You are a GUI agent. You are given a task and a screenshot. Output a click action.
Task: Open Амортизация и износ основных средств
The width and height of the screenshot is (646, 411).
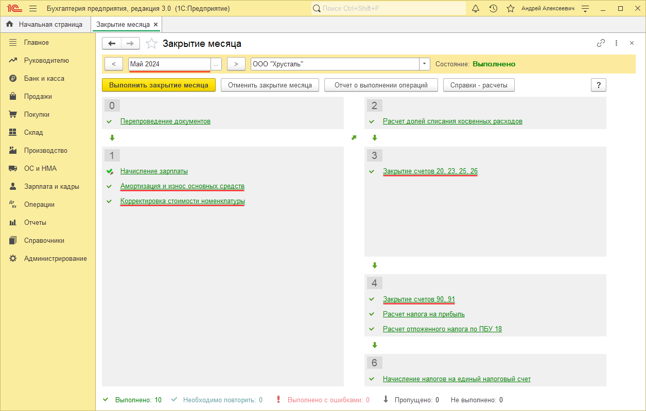tap(182, 186)
